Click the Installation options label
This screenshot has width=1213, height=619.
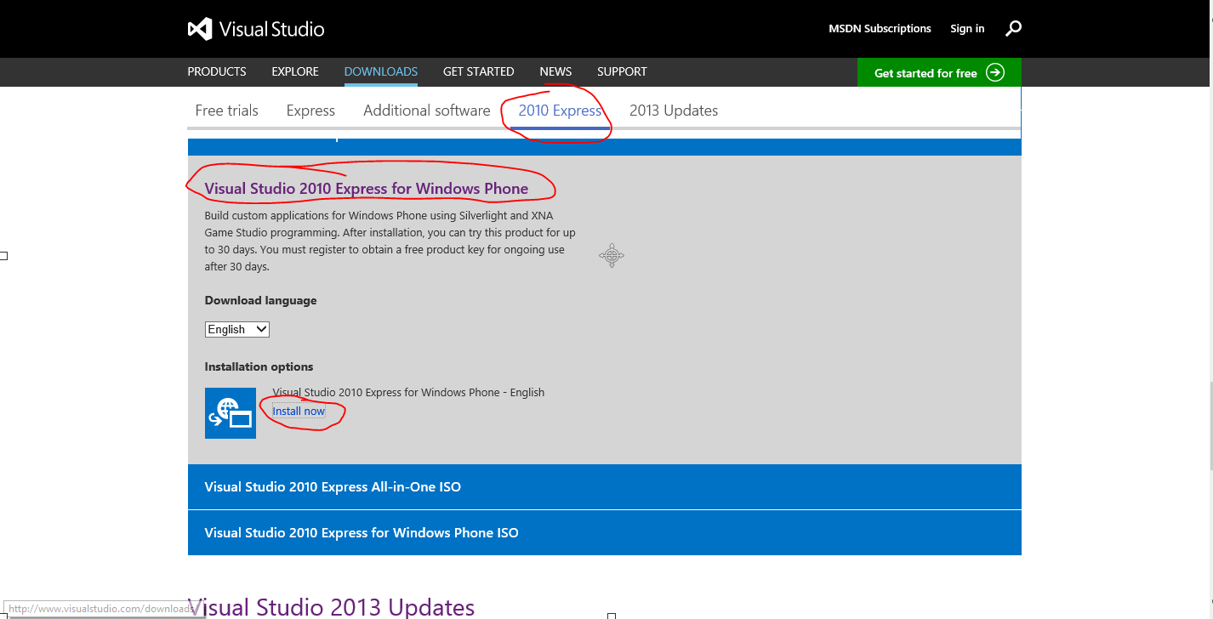pyautogui.click(x=259, y=366)
